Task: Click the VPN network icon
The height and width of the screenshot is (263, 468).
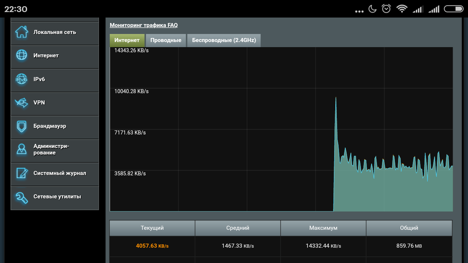Action: 22,103
